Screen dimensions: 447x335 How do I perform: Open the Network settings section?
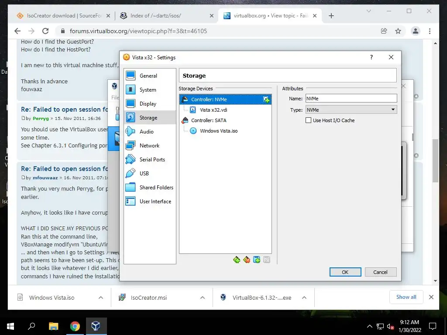pos(150,146)
